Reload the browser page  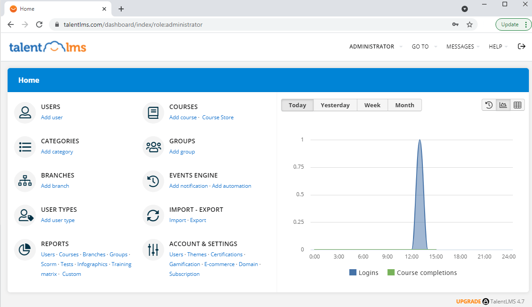coord(39,24)
